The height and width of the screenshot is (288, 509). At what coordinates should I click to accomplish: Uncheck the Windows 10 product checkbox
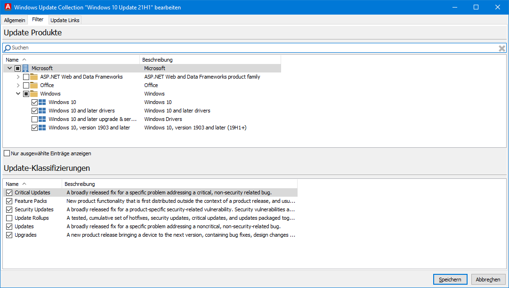(34, 102)
